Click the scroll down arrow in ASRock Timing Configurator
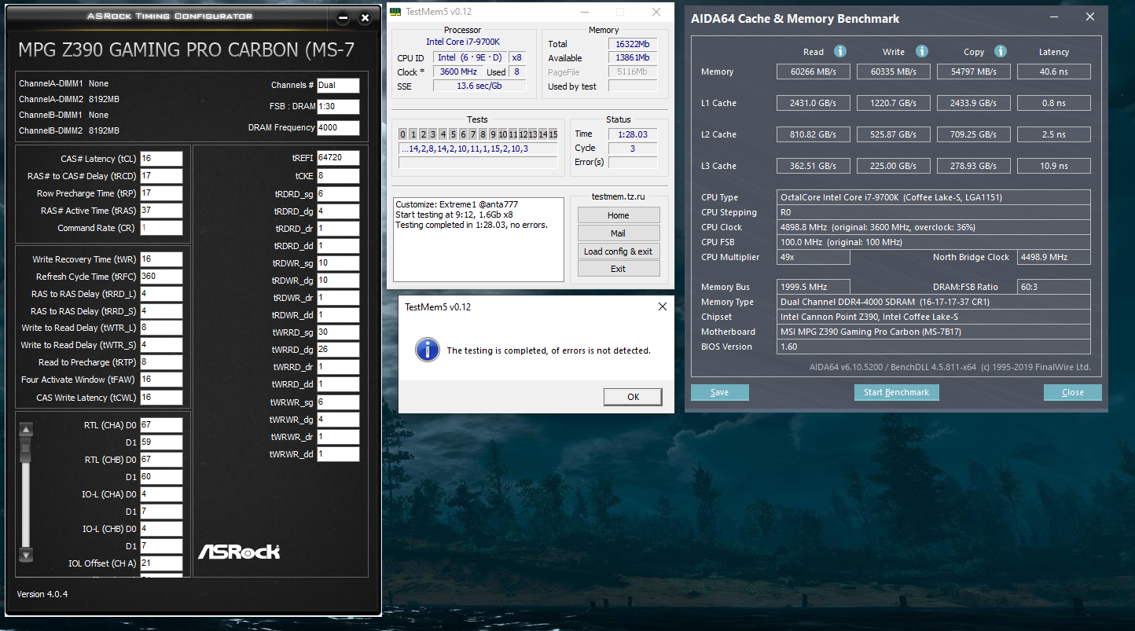Viewport: 1135px width, 631px height. click(26, 555)
